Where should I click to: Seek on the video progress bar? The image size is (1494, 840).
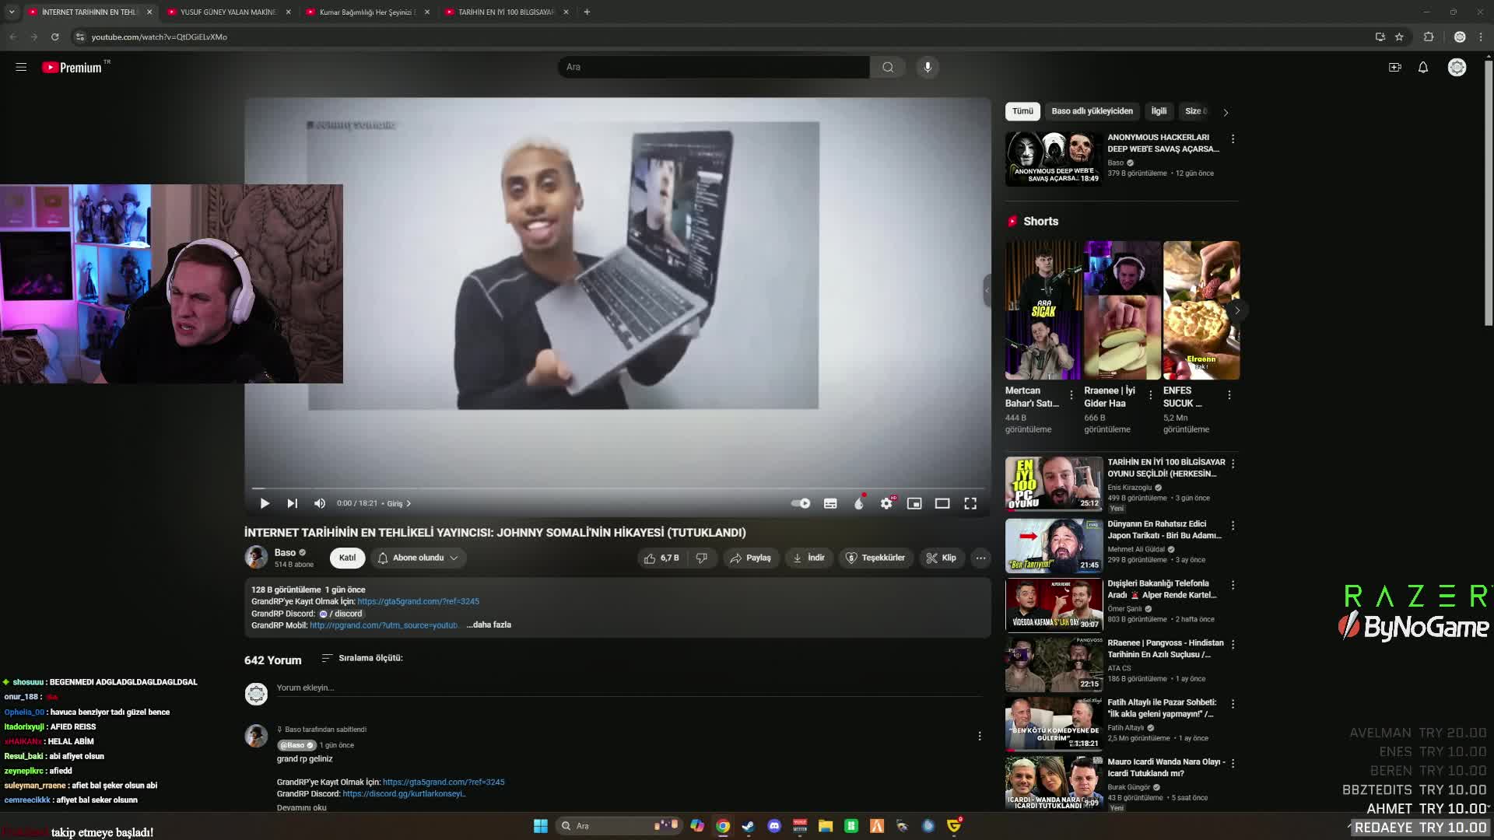coord(618,488)
